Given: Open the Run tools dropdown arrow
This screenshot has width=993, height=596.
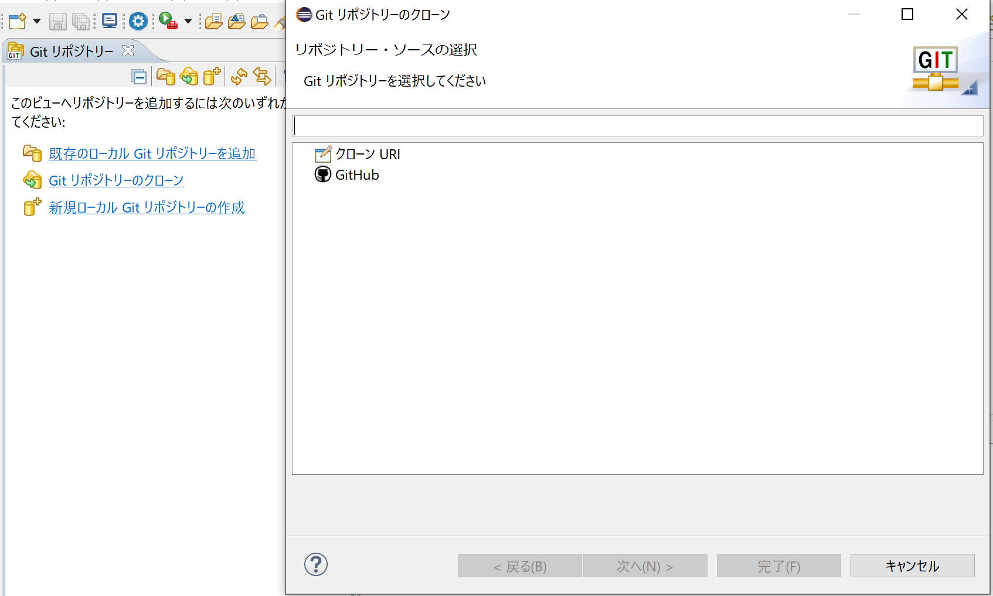Looking at the screenshot, I should click(x=188, y=21).
